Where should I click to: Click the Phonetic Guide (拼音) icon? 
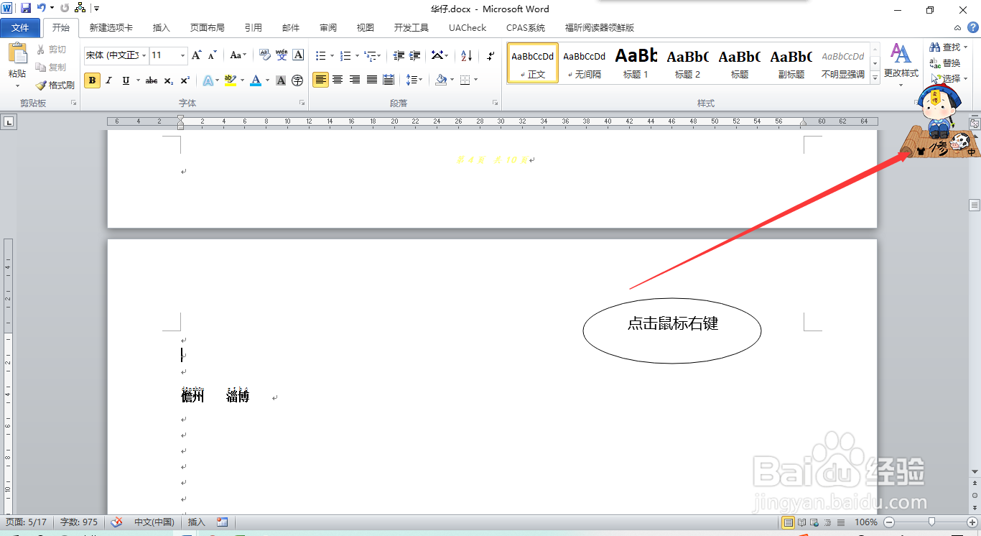[x=282, y=55]
